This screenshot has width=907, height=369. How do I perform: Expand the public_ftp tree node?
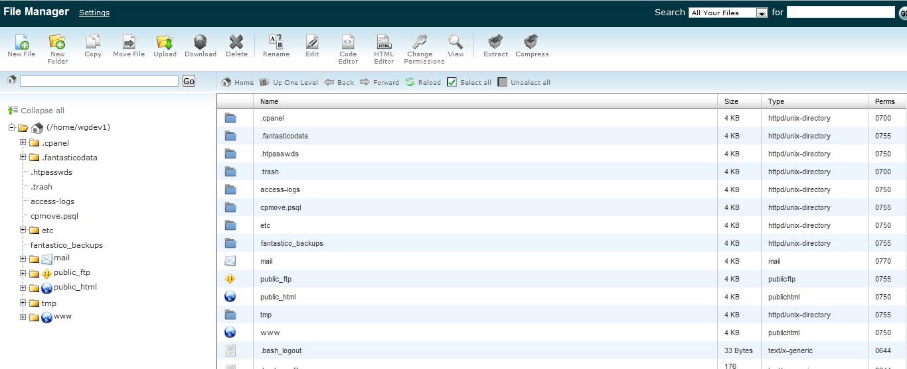[23, 273]
